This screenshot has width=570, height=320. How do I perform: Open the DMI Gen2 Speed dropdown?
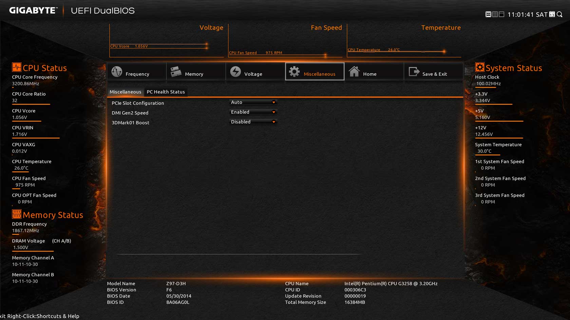253,112
